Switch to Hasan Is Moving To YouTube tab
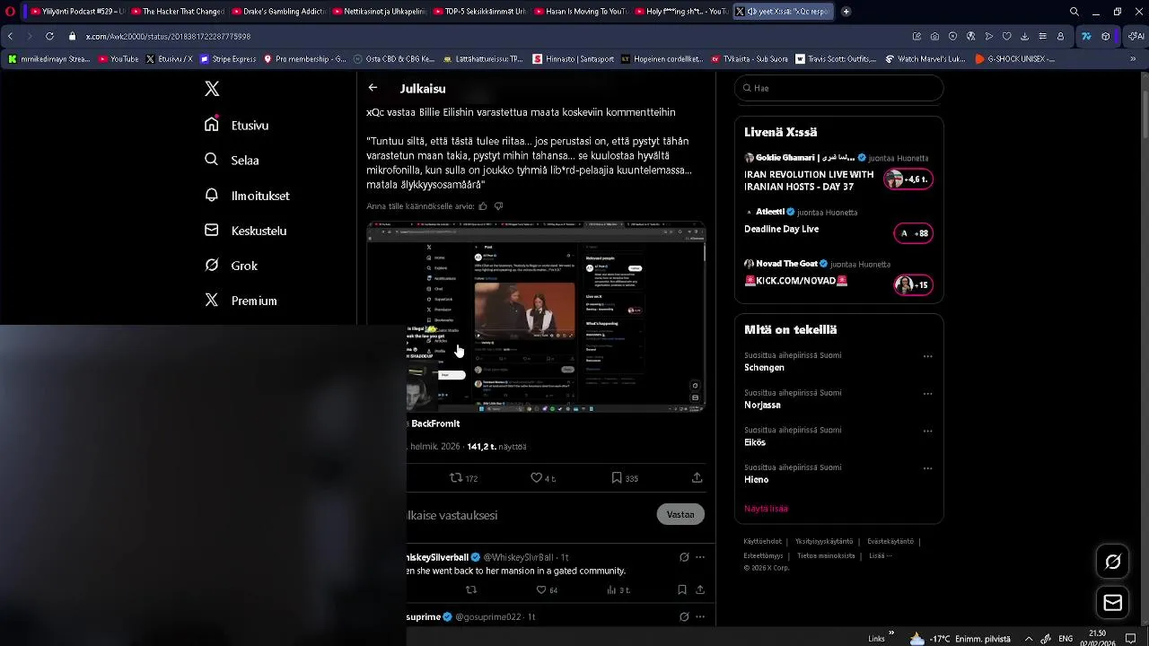 click(581, 12)
